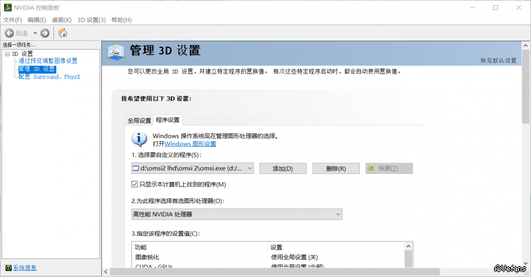Click the Back arrow toolbar icon
The height and width of the screenshot is (277, 531).
(x=10, y=33)
